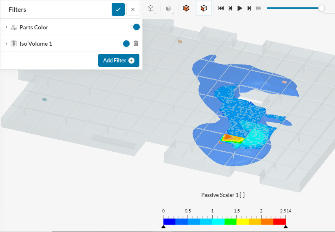Image resolution: width=335 pixels, height=232 pixels.
Task: Expand the Parts Color filter
Action: pyautogui.click(x=7, y=27)
